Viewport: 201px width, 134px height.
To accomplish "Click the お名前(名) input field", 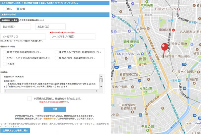I will (x=50, y=27).
